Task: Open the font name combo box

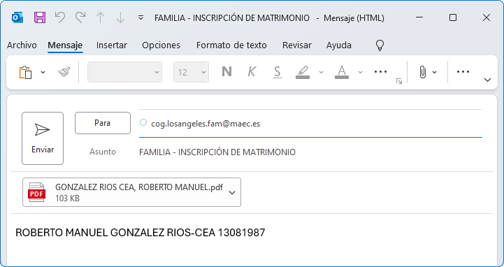Action: coord(124,72)
